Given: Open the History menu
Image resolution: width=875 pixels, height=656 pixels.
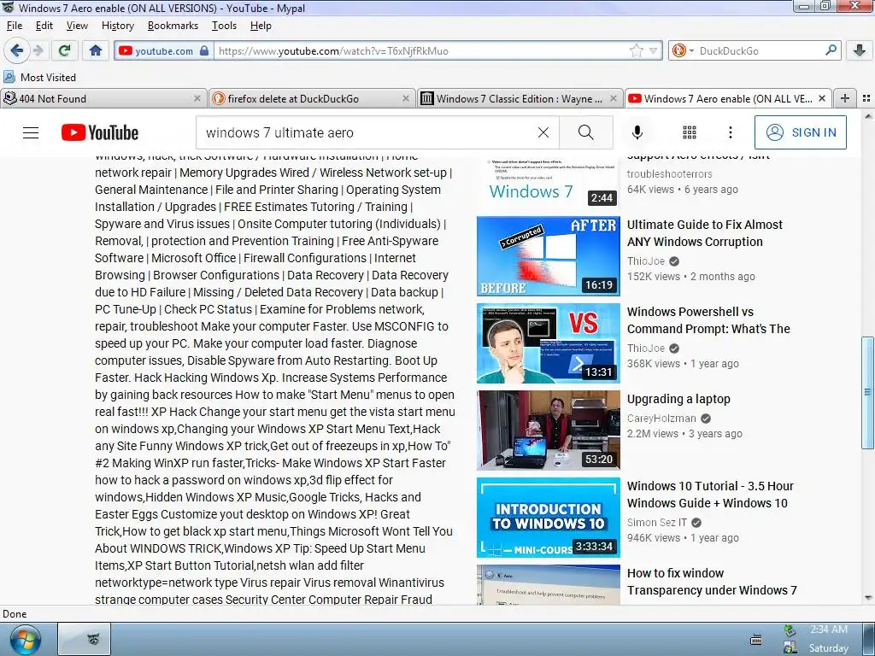Looking at the screenshot, I should pos(118,26).
